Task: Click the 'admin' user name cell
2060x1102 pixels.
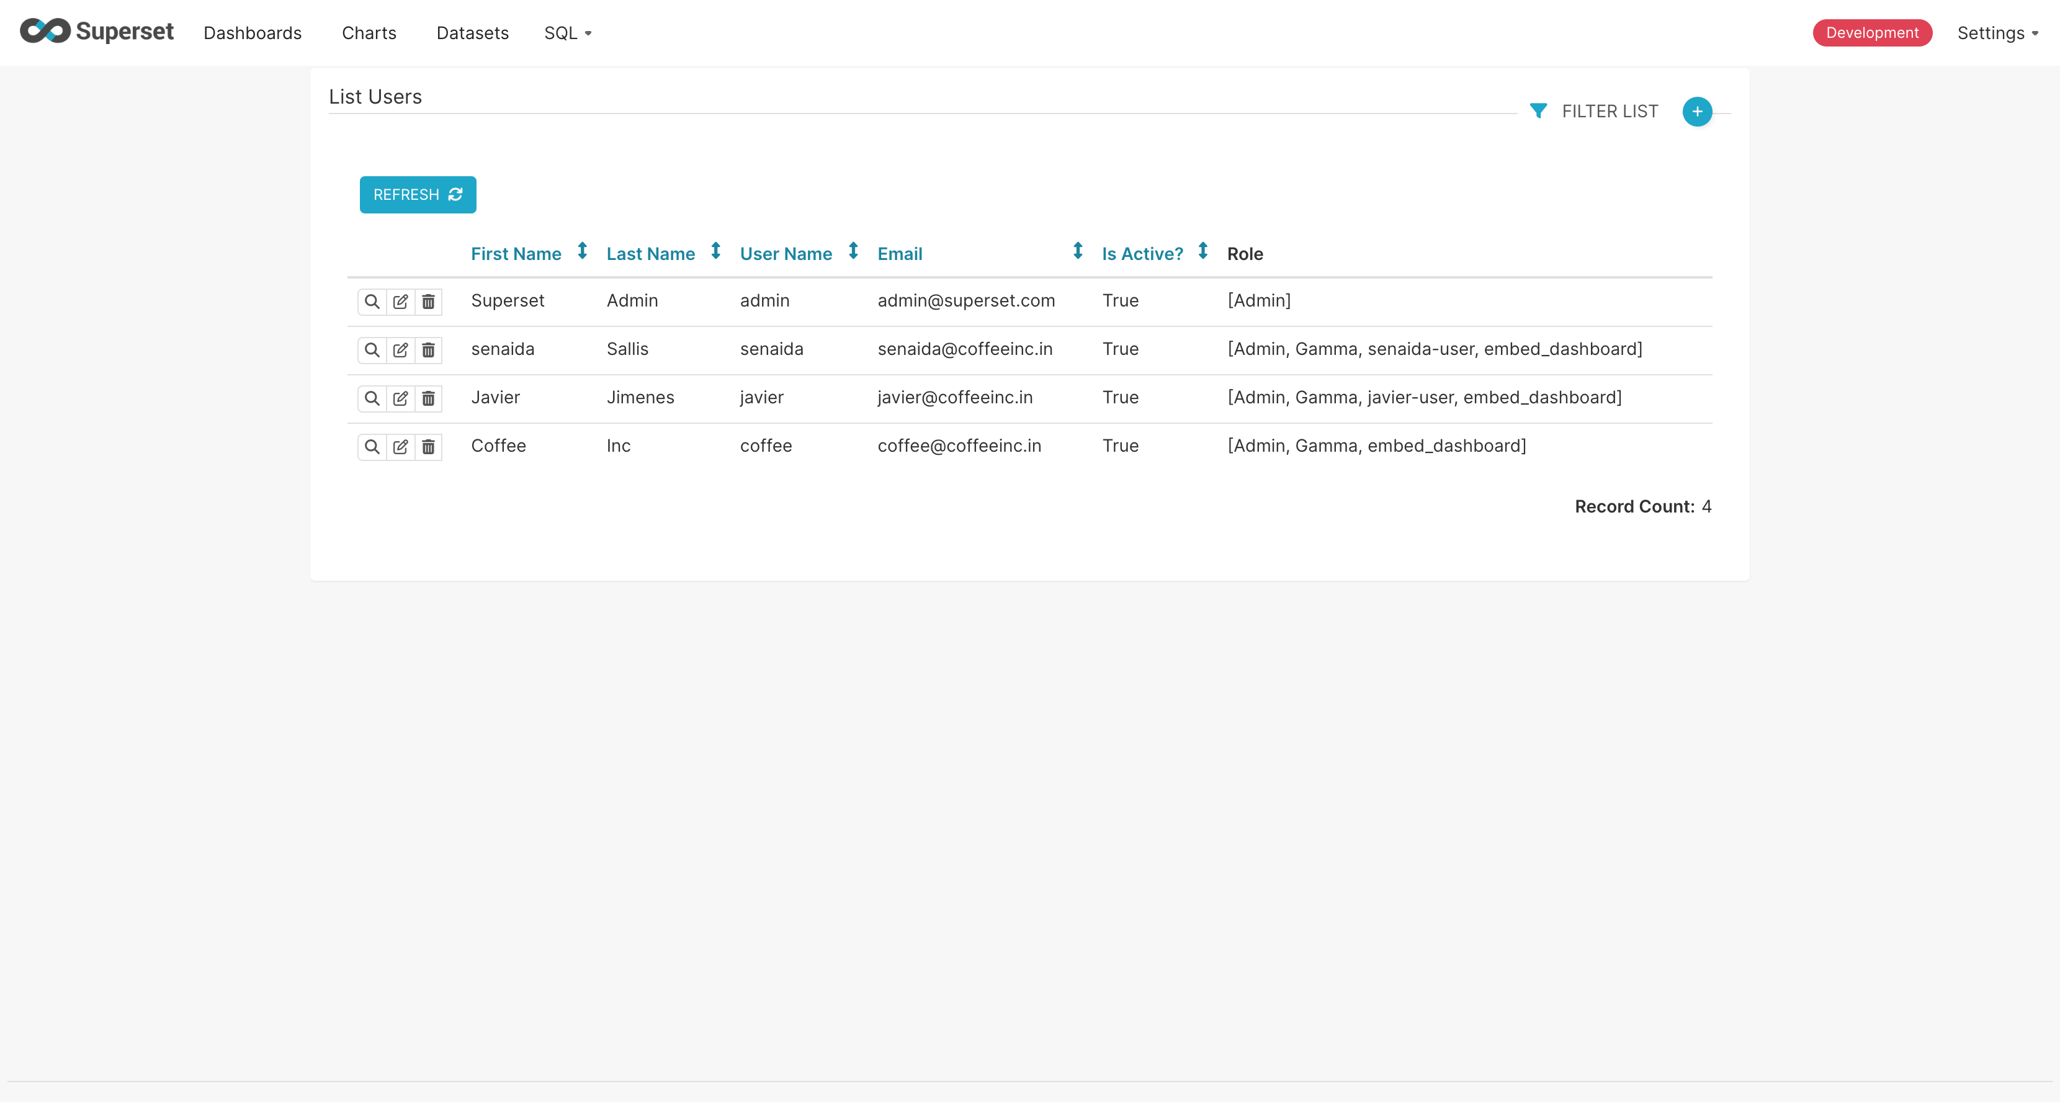Action: [x=764, y=301]
